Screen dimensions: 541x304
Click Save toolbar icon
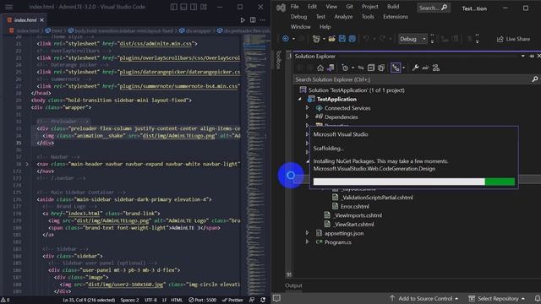tap(342, 39)
